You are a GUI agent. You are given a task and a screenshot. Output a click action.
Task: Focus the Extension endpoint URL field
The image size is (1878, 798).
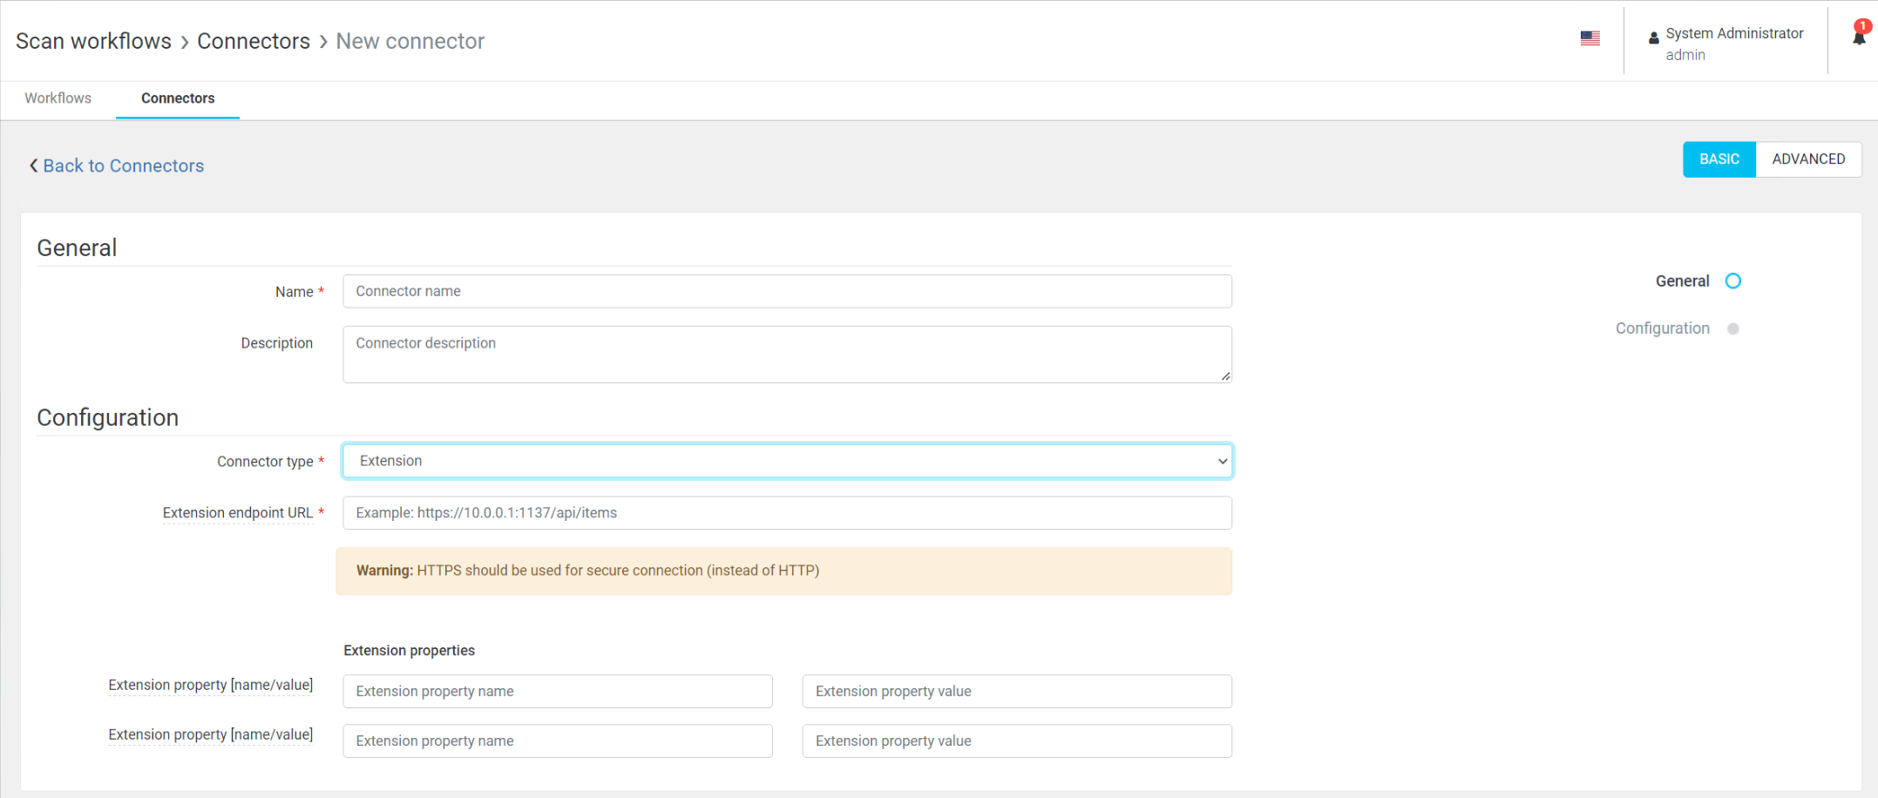[786, 513]
